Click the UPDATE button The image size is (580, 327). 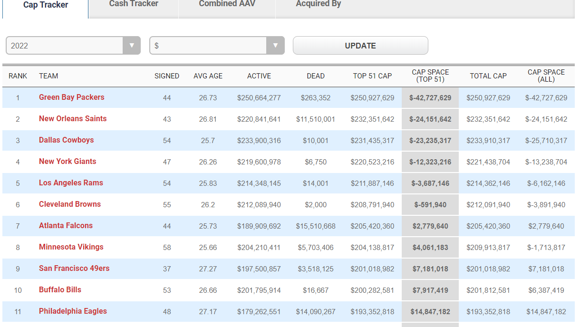pyautogui.click(x=360, y=46)
